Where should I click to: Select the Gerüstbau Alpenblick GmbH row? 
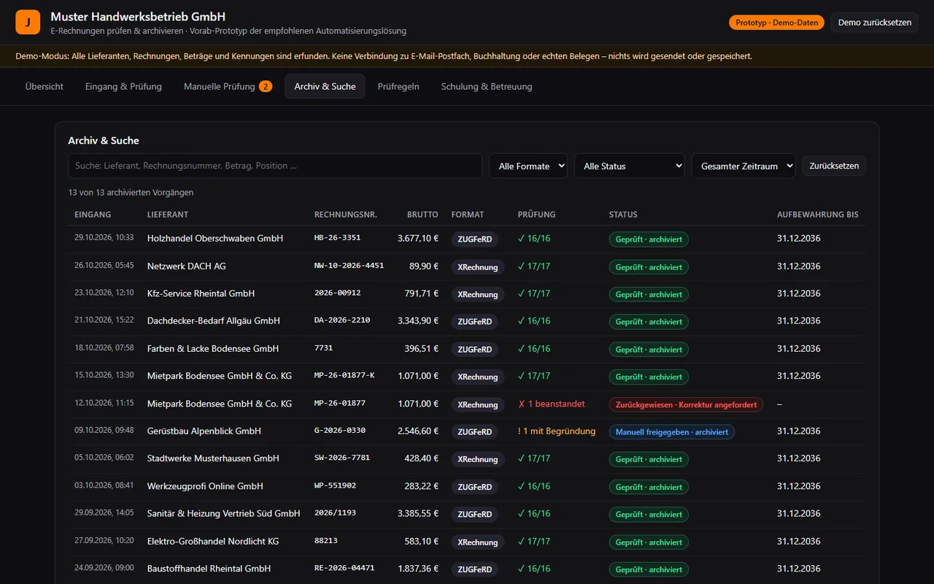point(467,431)
